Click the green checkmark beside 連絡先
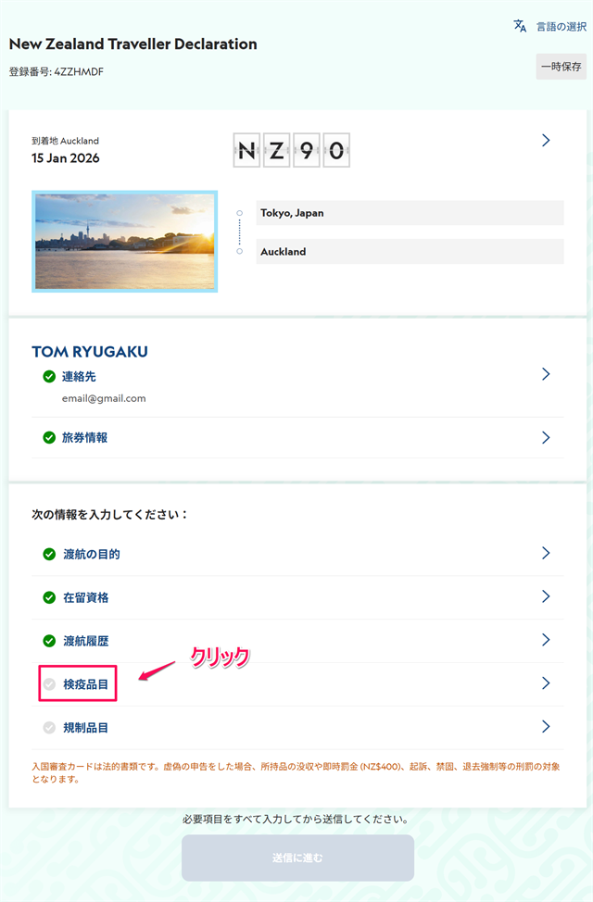This screenshot has height=902, width=593. click(x=49, y=375)
